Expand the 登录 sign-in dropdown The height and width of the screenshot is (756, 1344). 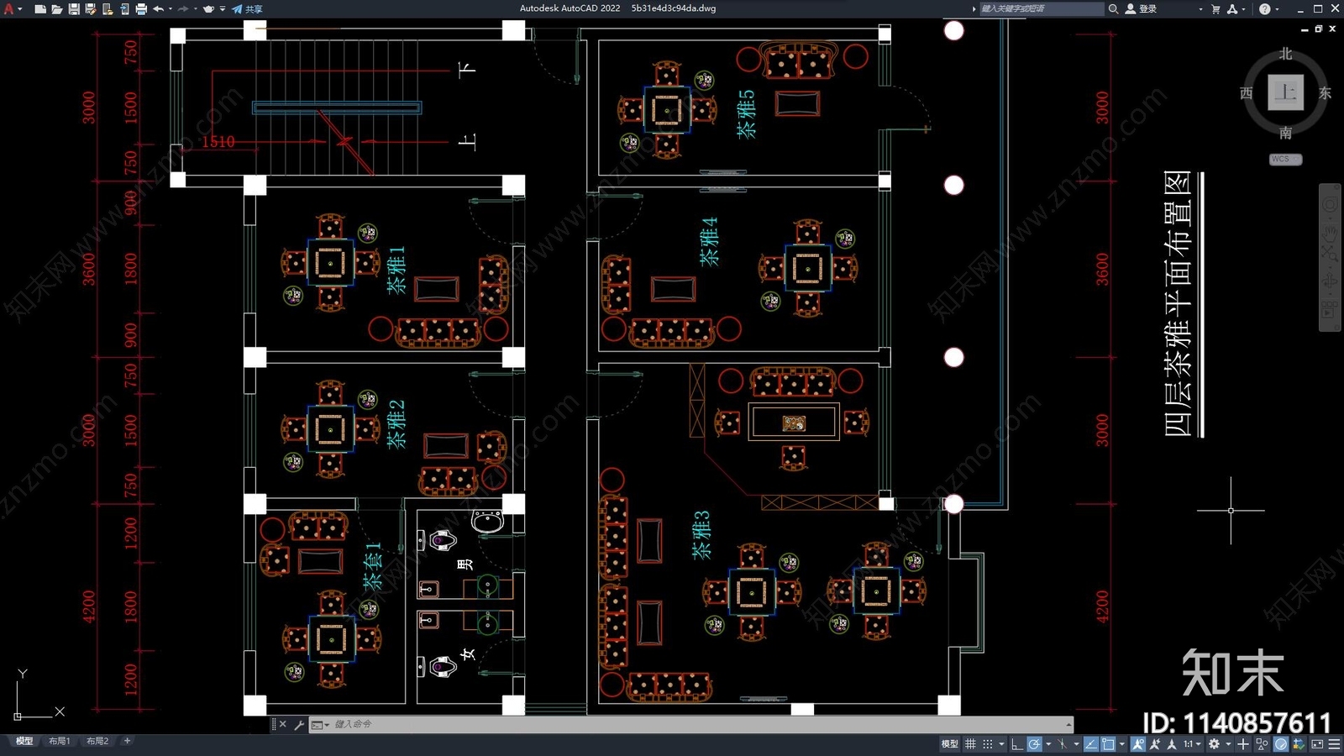[1200, 8]
